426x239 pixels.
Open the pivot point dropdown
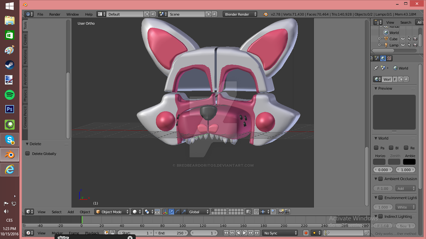[x=149, y=212]
